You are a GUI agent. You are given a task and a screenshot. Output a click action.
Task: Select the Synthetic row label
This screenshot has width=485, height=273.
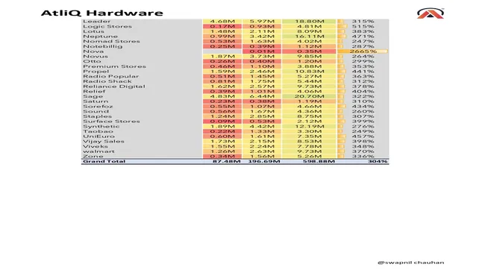click(101, 126)
